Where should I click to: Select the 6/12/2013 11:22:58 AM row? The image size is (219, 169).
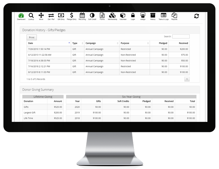(x=108, y=55)
